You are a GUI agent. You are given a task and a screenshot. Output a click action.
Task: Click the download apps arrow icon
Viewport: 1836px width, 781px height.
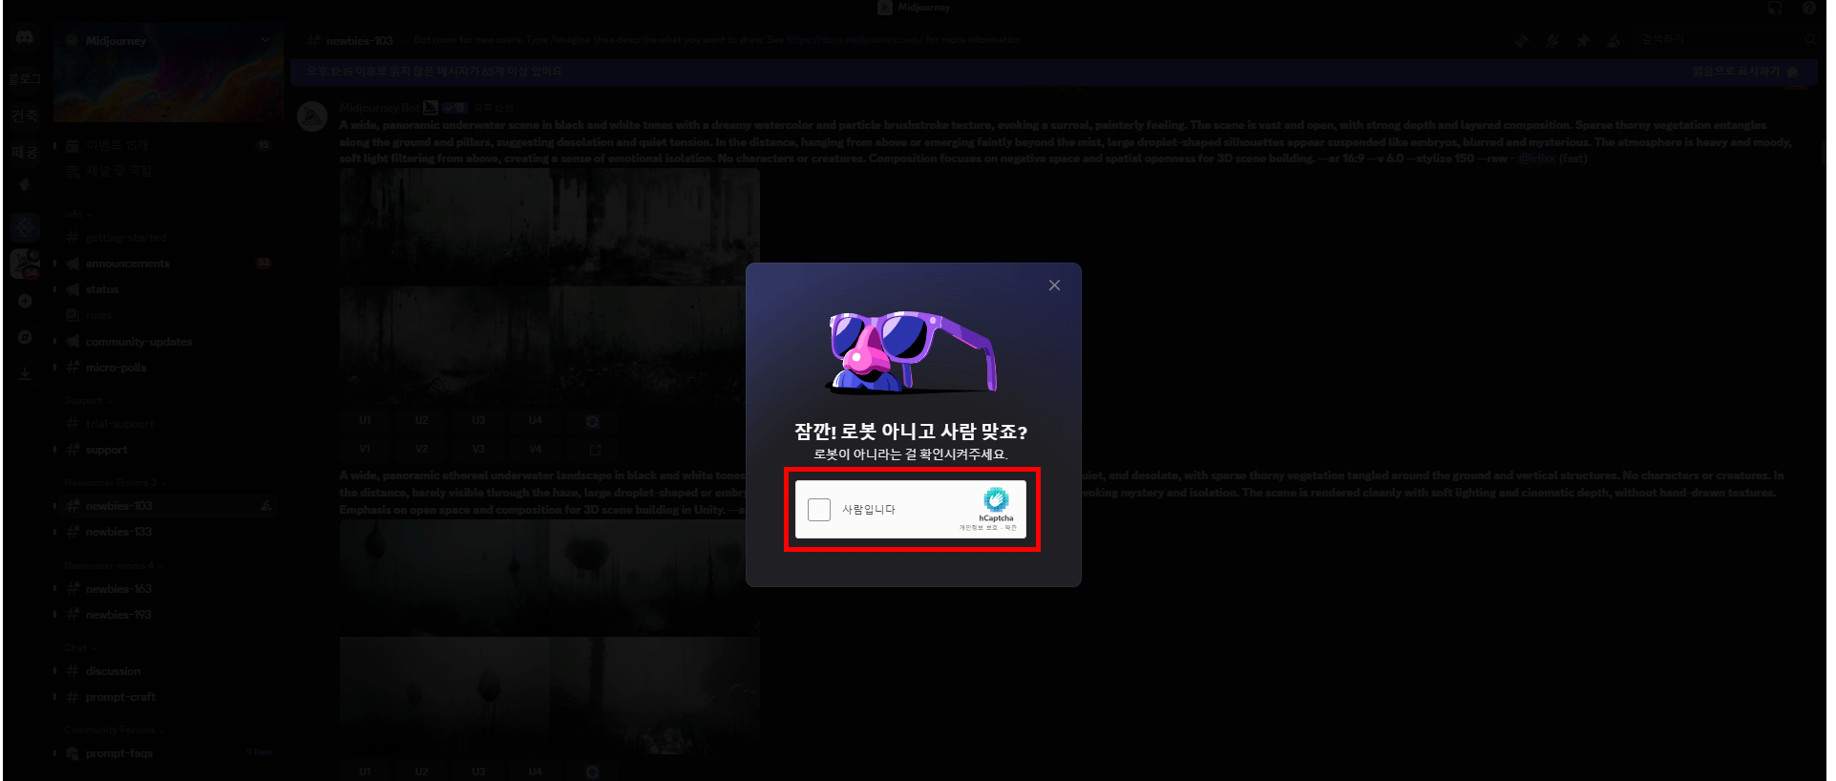[x=25, y=373]
